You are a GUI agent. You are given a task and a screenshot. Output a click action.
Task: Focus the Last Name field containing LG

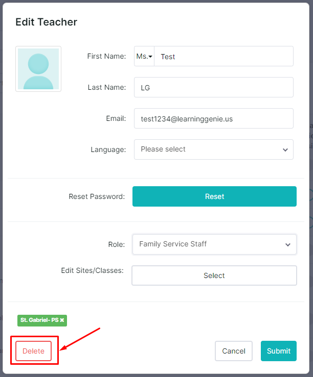[214, 87]
